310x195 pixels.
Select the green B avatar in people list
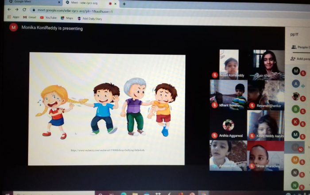click(296, 109)
